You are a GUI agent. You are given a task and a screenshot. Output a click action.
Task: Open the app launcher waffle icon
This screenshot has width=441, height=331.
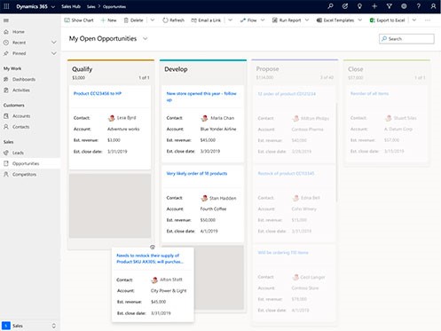click(6, 6)
